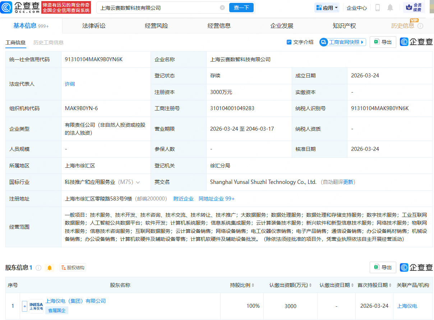Open the 股权结构 equity structure chart

point(73,268)
